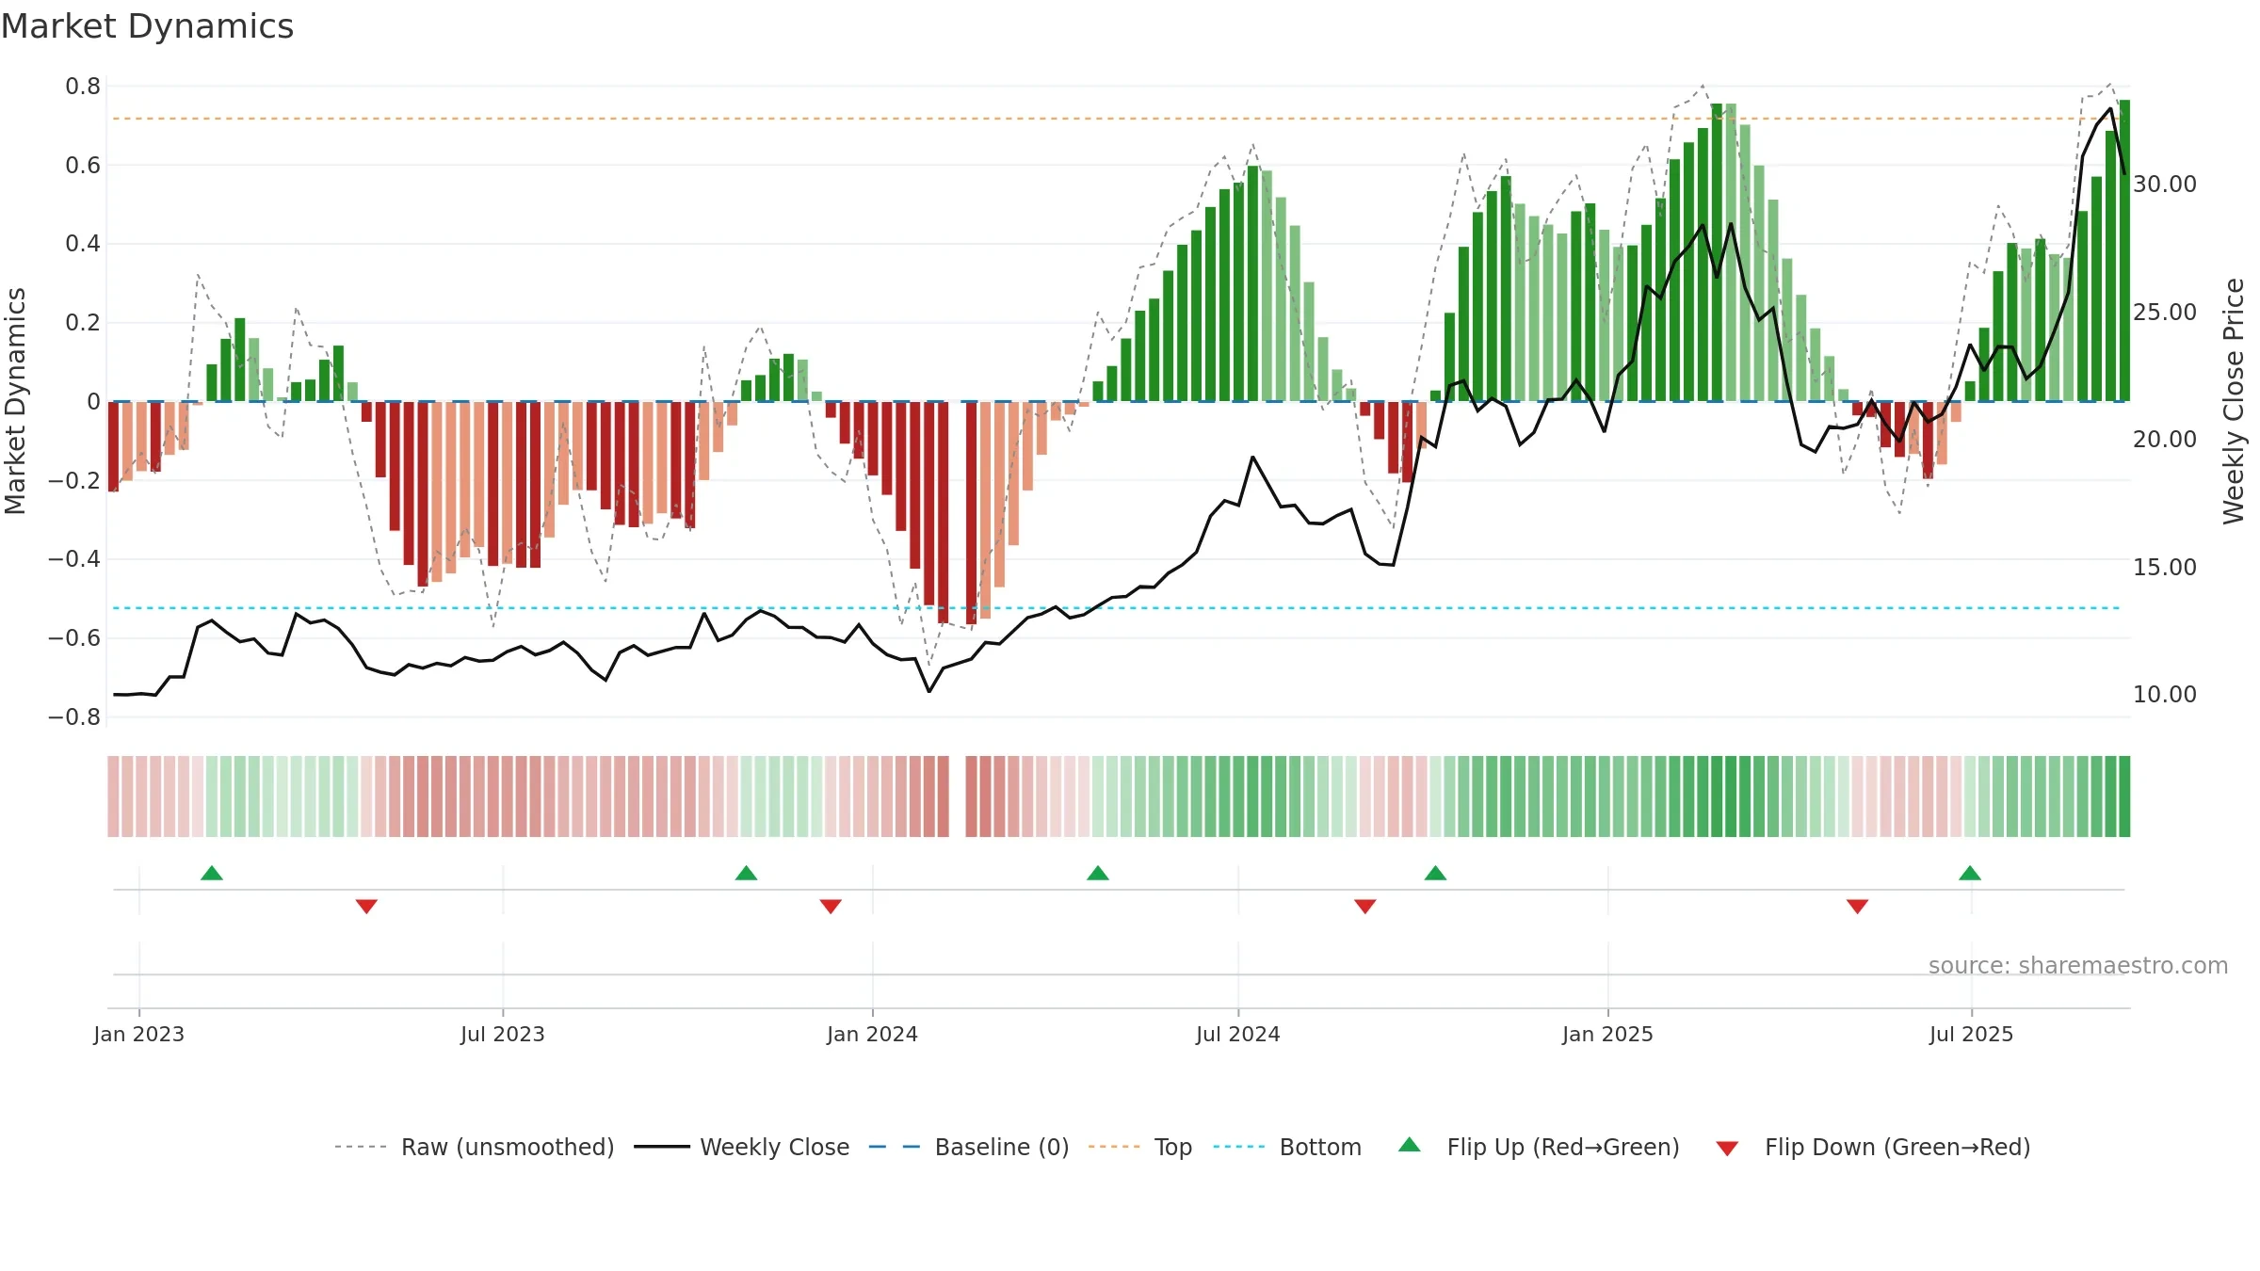The width and height of the screenshot is (2260, 1271).
Task: Click the red flip-down marker after Jul 2024
Action: [1365, 907]
